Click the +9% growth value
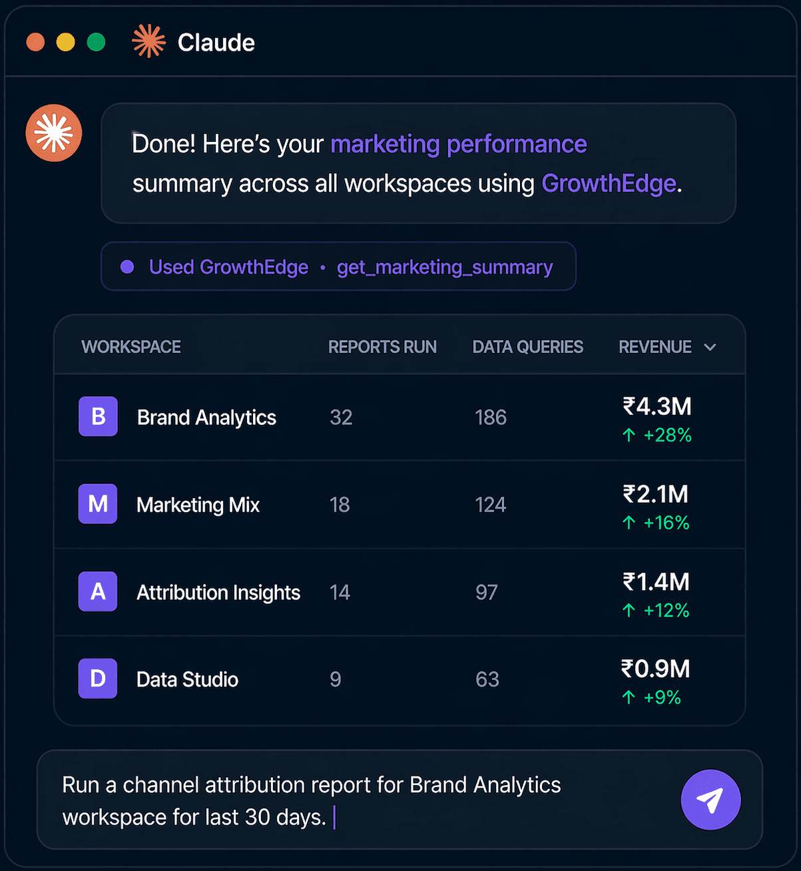 (663, 697)
